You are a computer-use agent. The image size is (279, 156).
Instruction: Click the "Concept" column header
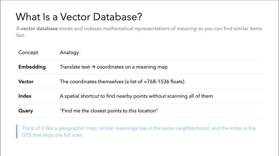coord(28,52)
